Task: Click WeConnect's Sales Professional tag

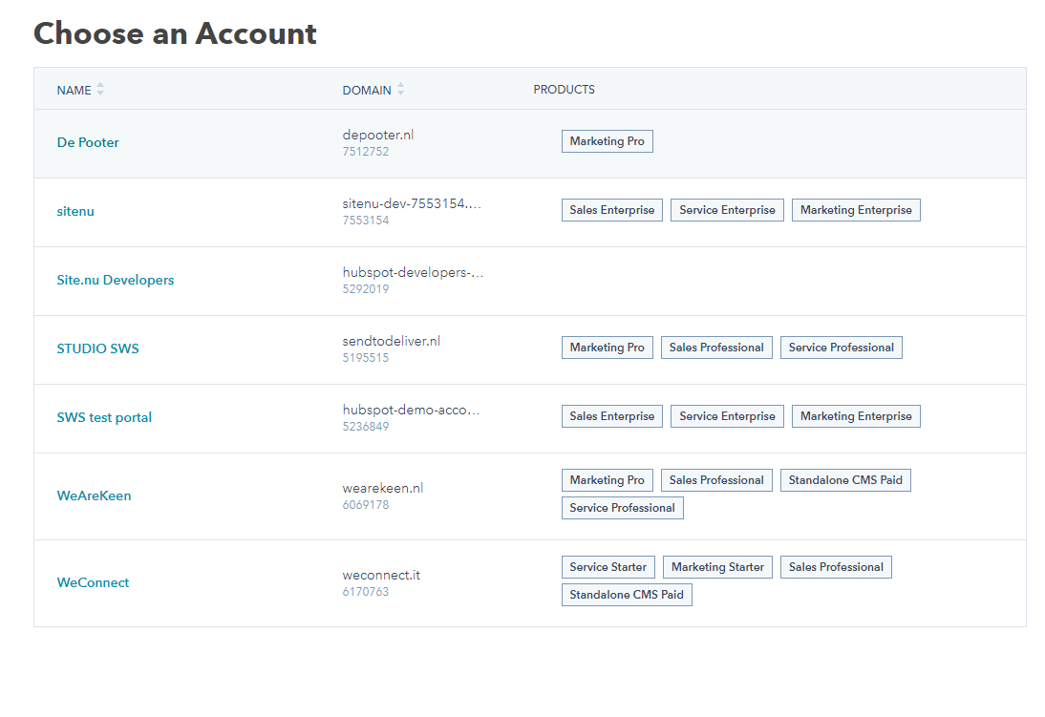Action: coord(836,567)
